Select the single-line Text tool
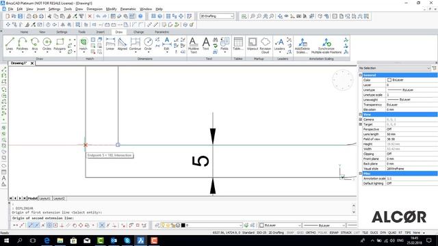Screen dimensions: 438x246 205,44
